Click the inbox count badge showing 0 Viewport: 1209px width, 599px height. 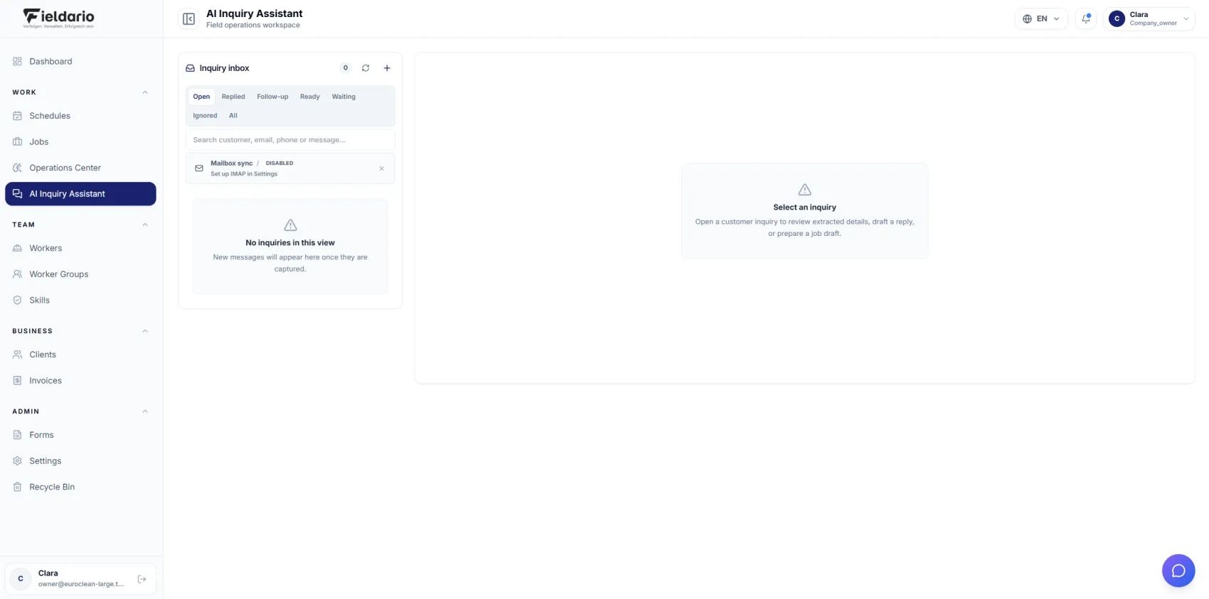click(346, 68)
